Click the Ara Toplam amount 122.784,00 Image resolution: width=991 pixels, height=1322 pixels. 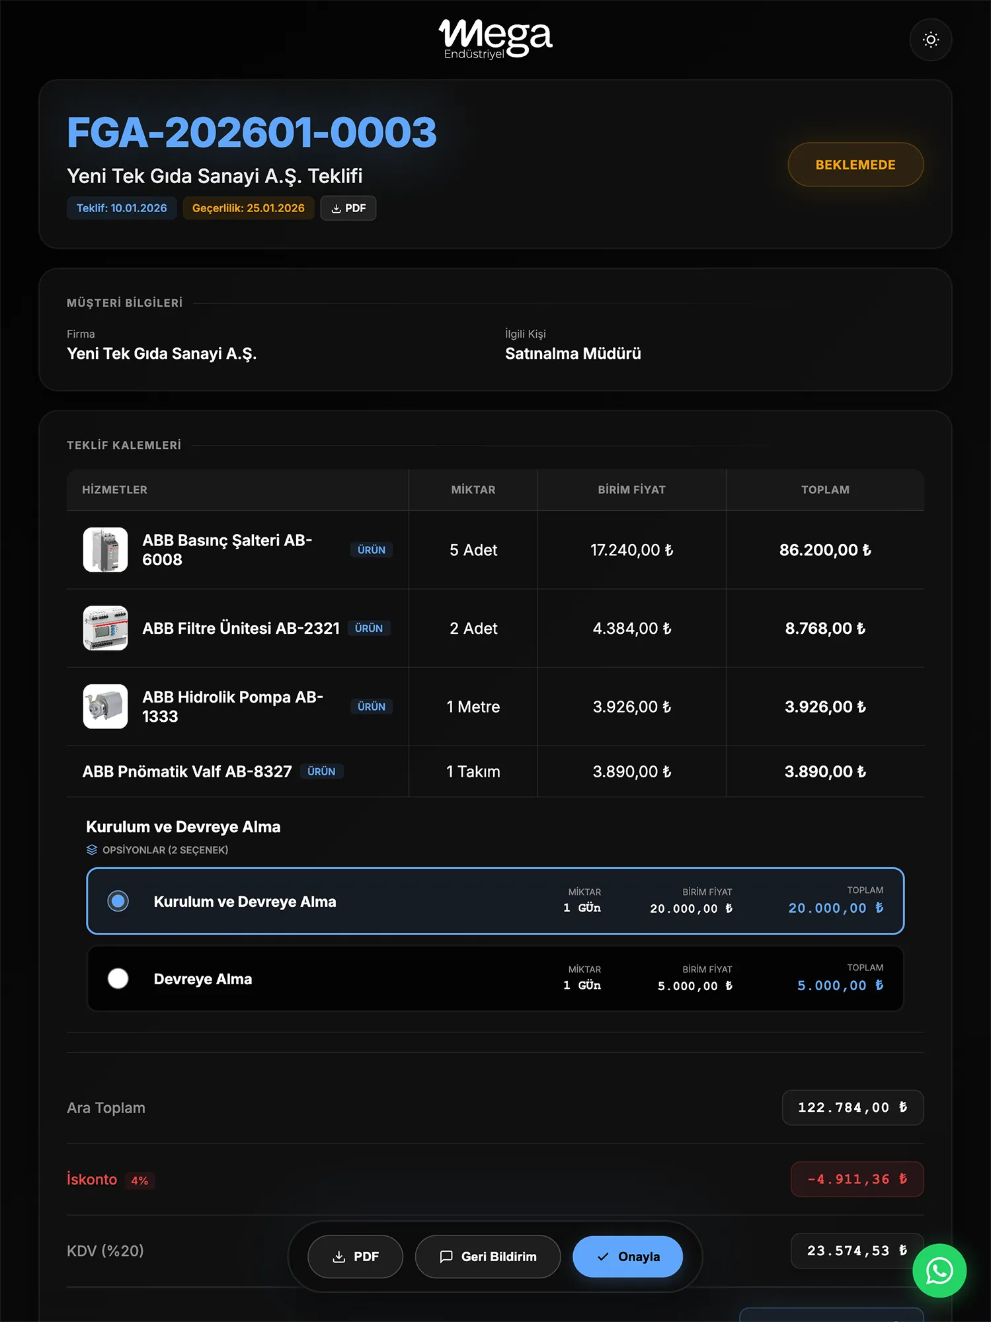tap(852, 1108)
